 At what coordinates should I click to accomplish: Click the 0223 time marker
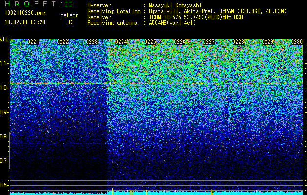(x=92, y=42)
